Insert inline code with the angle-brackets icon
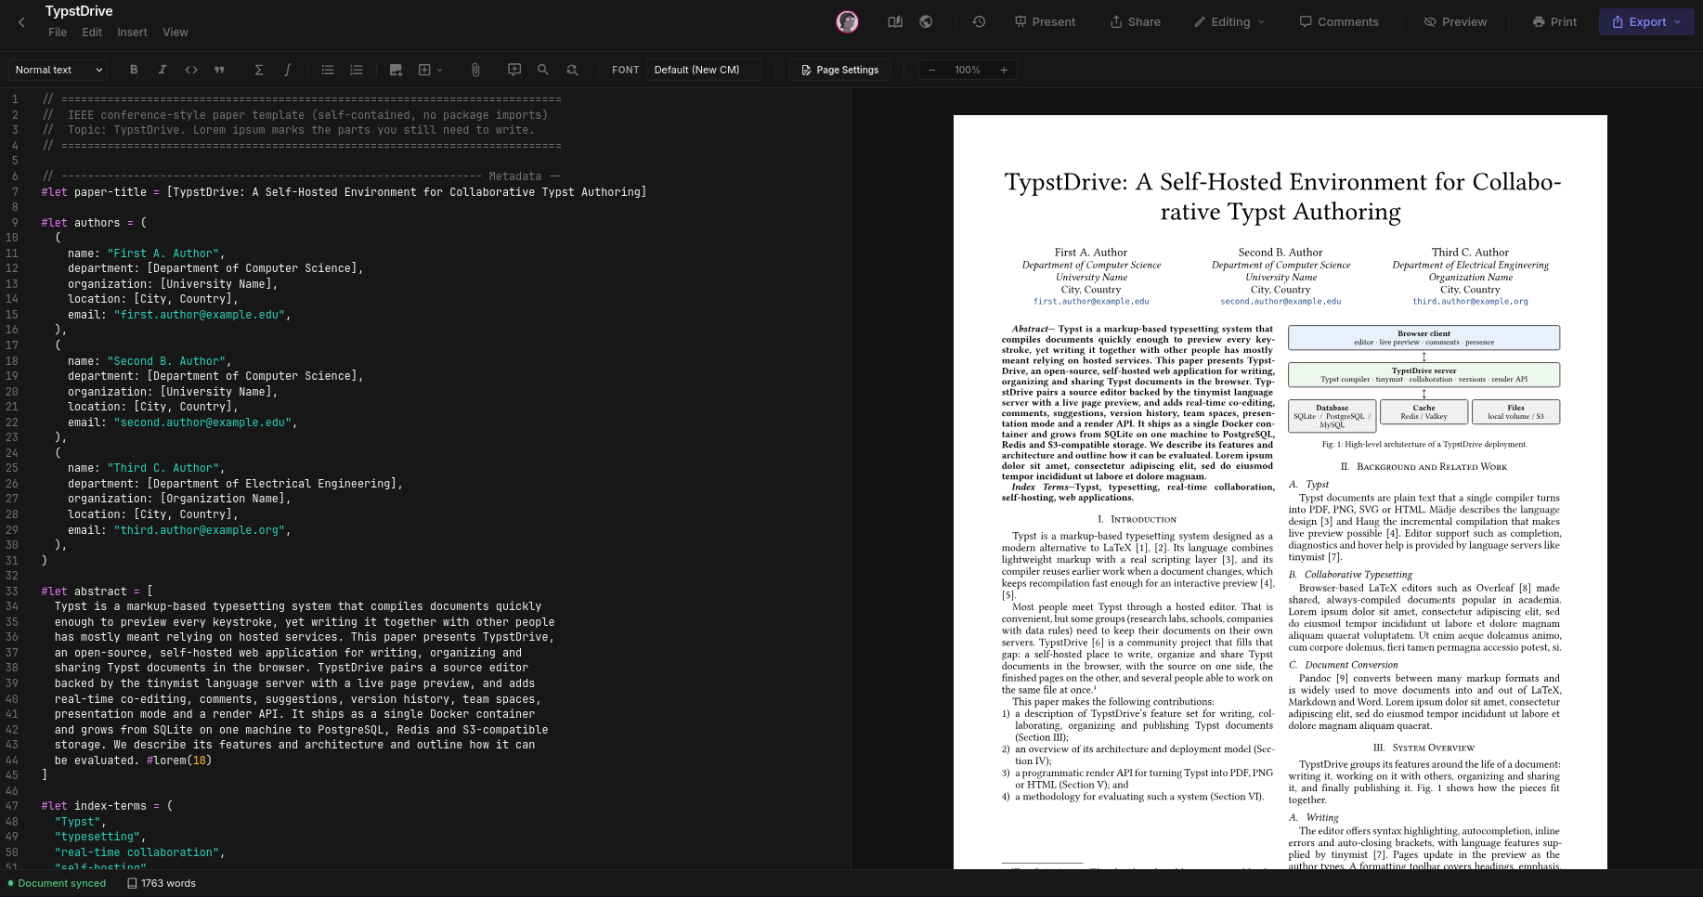Screen dimensions: 1703x897 [191, 70]
